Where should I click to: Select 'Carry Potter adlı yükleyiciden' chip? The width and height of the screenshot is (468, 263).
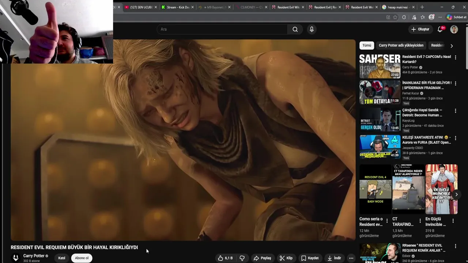coord(401,45)
